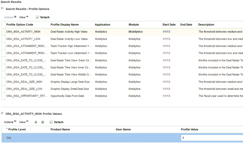Viewport: 243px width, 144px height.
Task: Click the Start Date column header
Action: coord(169,25)
